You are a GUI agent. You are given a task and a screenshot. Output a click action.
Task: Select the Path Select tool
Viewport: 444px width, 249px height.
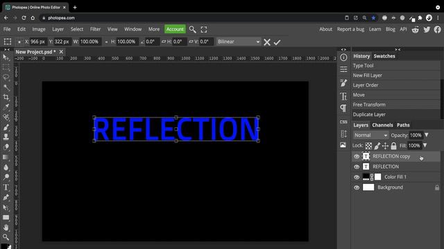coord(6,207)
